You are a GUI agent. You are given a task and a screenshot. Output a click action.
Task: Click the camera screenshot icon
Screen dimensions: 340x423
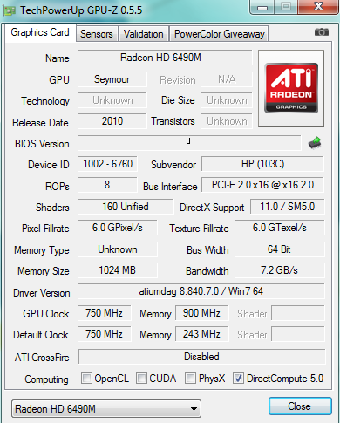pyautogui.click(x=322, y=31)
